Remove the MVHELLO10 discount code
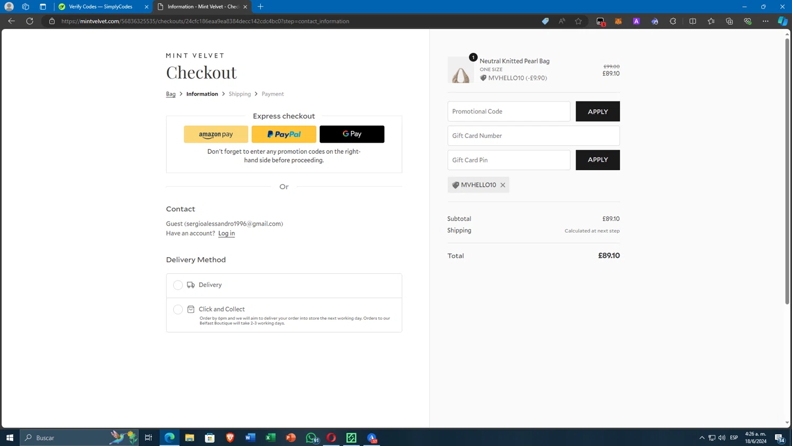 503,185
